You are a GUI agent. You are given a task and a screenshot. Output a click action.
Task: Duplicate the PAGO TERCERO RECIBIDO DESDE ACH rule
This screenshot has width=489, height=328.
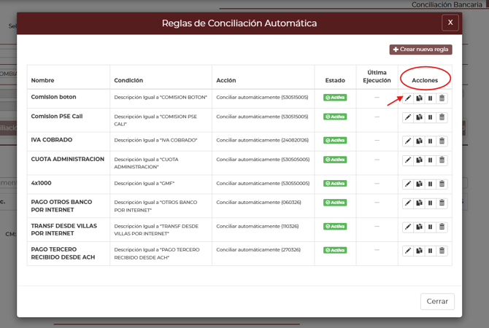click(419, 251)
